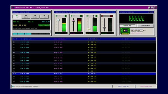This screenshot has width=168, height=94.
Task: Select pattern row 08
Action: tap(84, 63)
